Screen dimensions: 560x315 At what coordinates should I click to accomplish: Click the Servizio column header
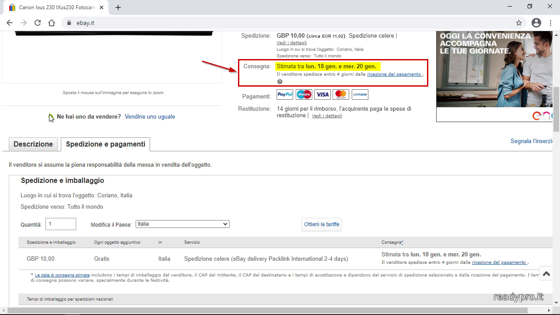[192, 242]
